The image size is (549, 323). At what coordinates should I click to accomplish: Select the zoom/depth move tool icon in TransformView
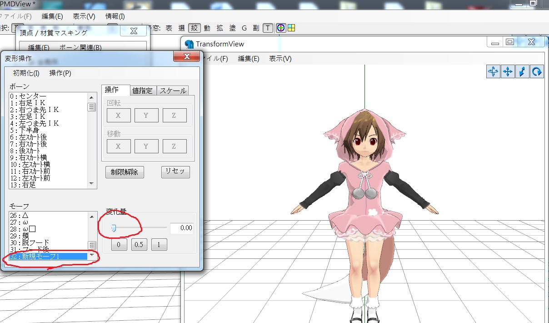coord(522,71)
